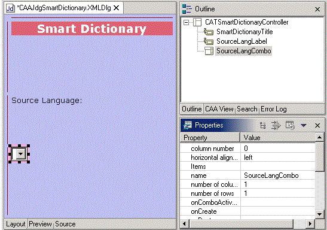Switch to the Preview editor tab
327x230 pixels.
click(x=40, y=224)
